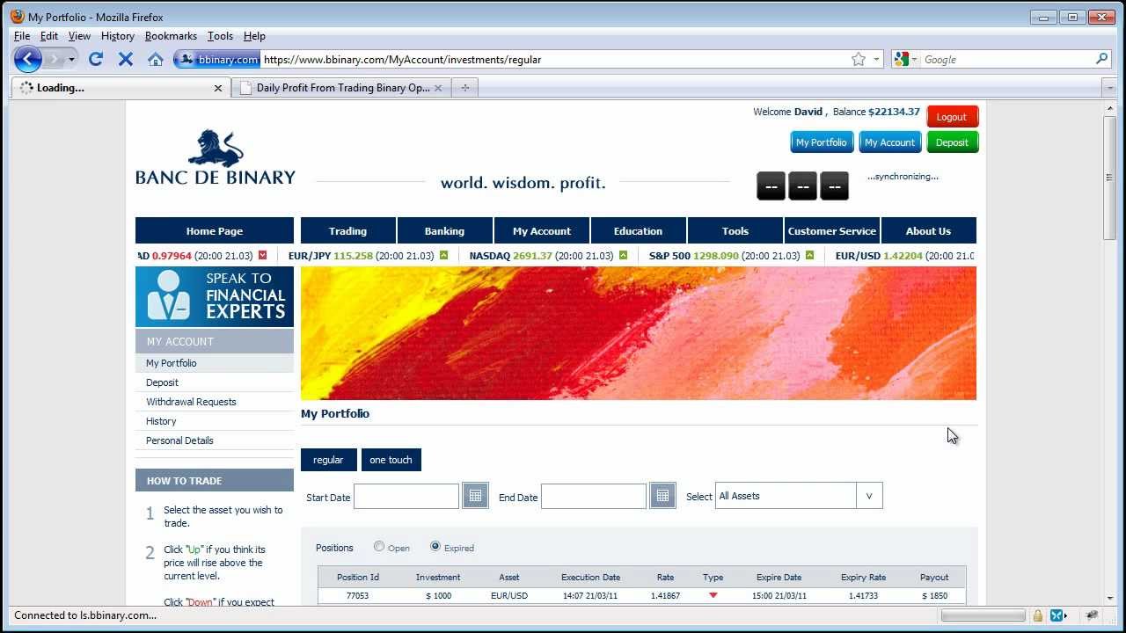Open the Tools menu in menubar
The height and width of the screenshot is (633, 1126).
220,36
